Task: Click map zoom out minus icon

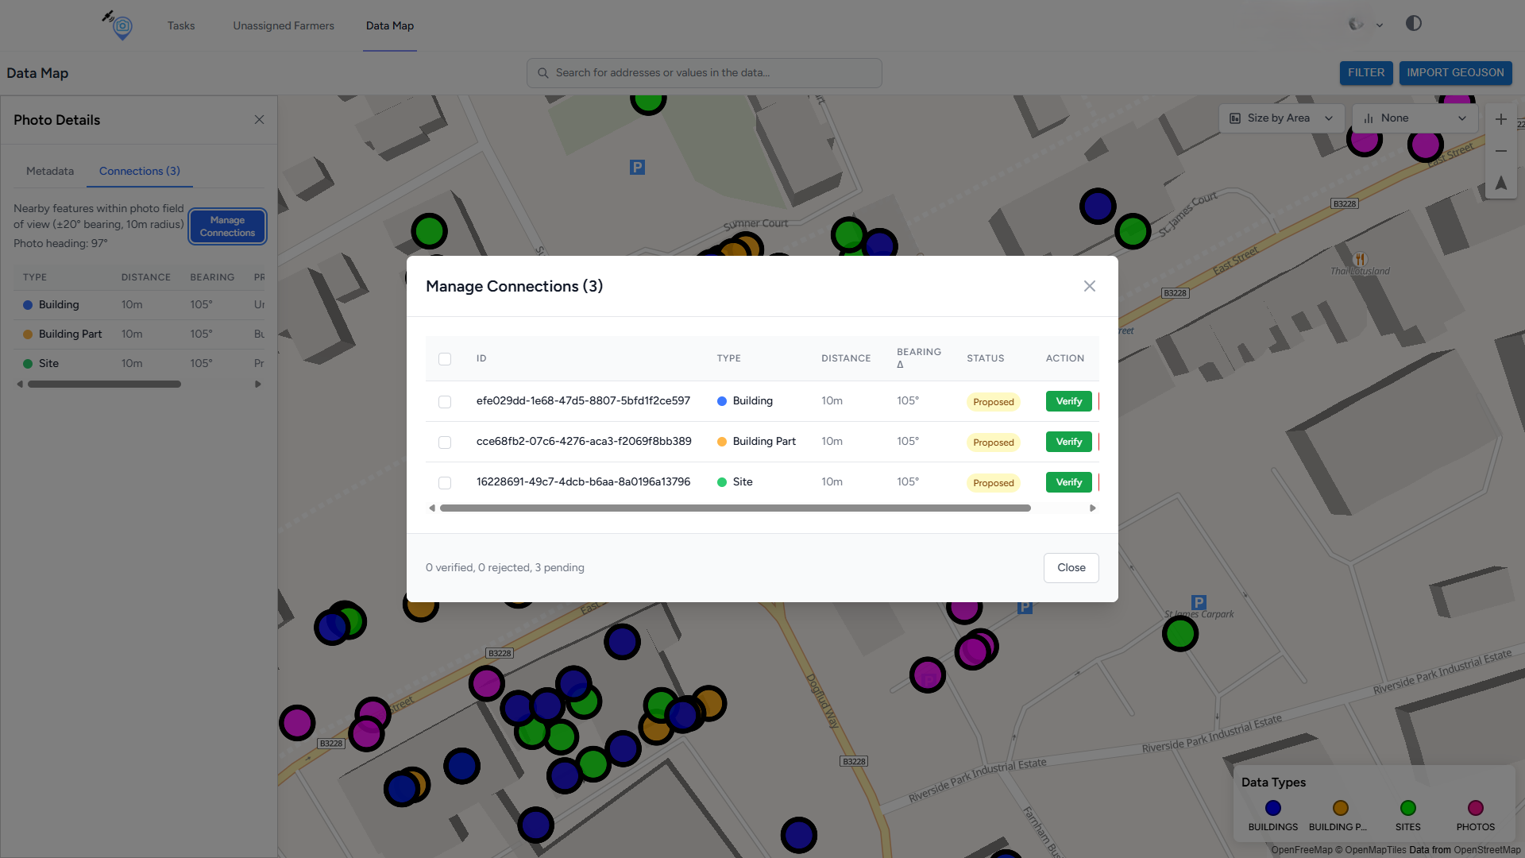Action: pos(1500,151)
